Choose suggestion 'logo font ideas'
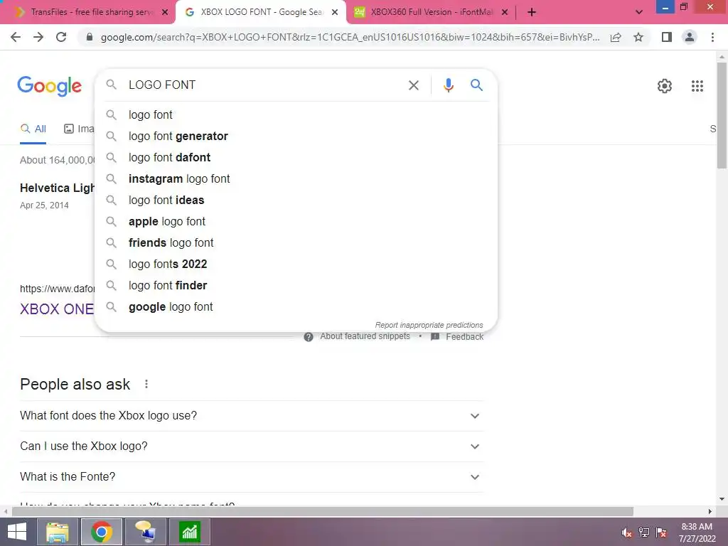 [296, 200]
